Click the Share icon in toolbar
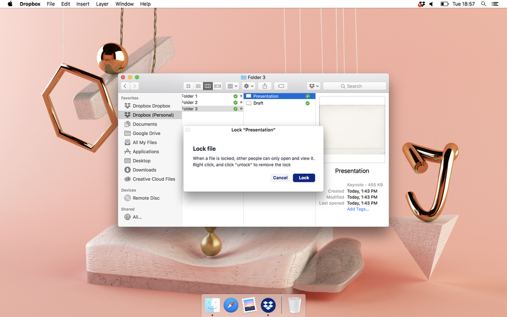507x317 pixels. (x=265, y=86)
